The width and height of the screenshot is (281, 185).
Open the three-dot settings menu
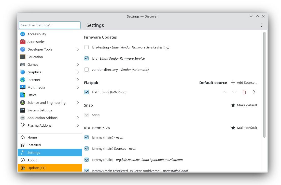coord(262,25)
